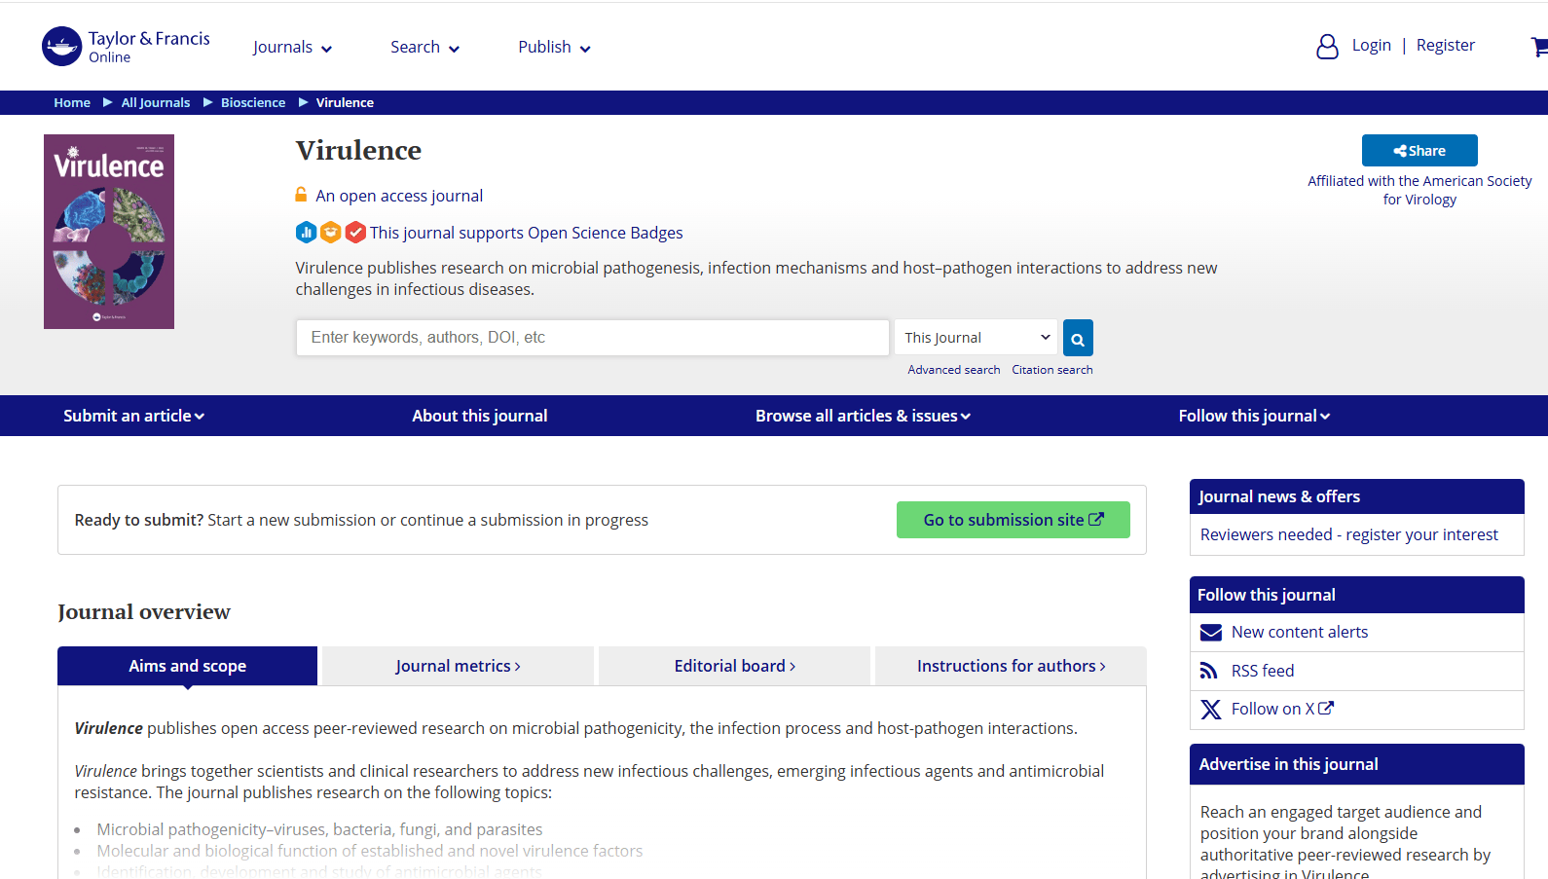Click the red Preregistered badge icon
This screenshot has width=1548, height=879.
(x=355, y=233)
